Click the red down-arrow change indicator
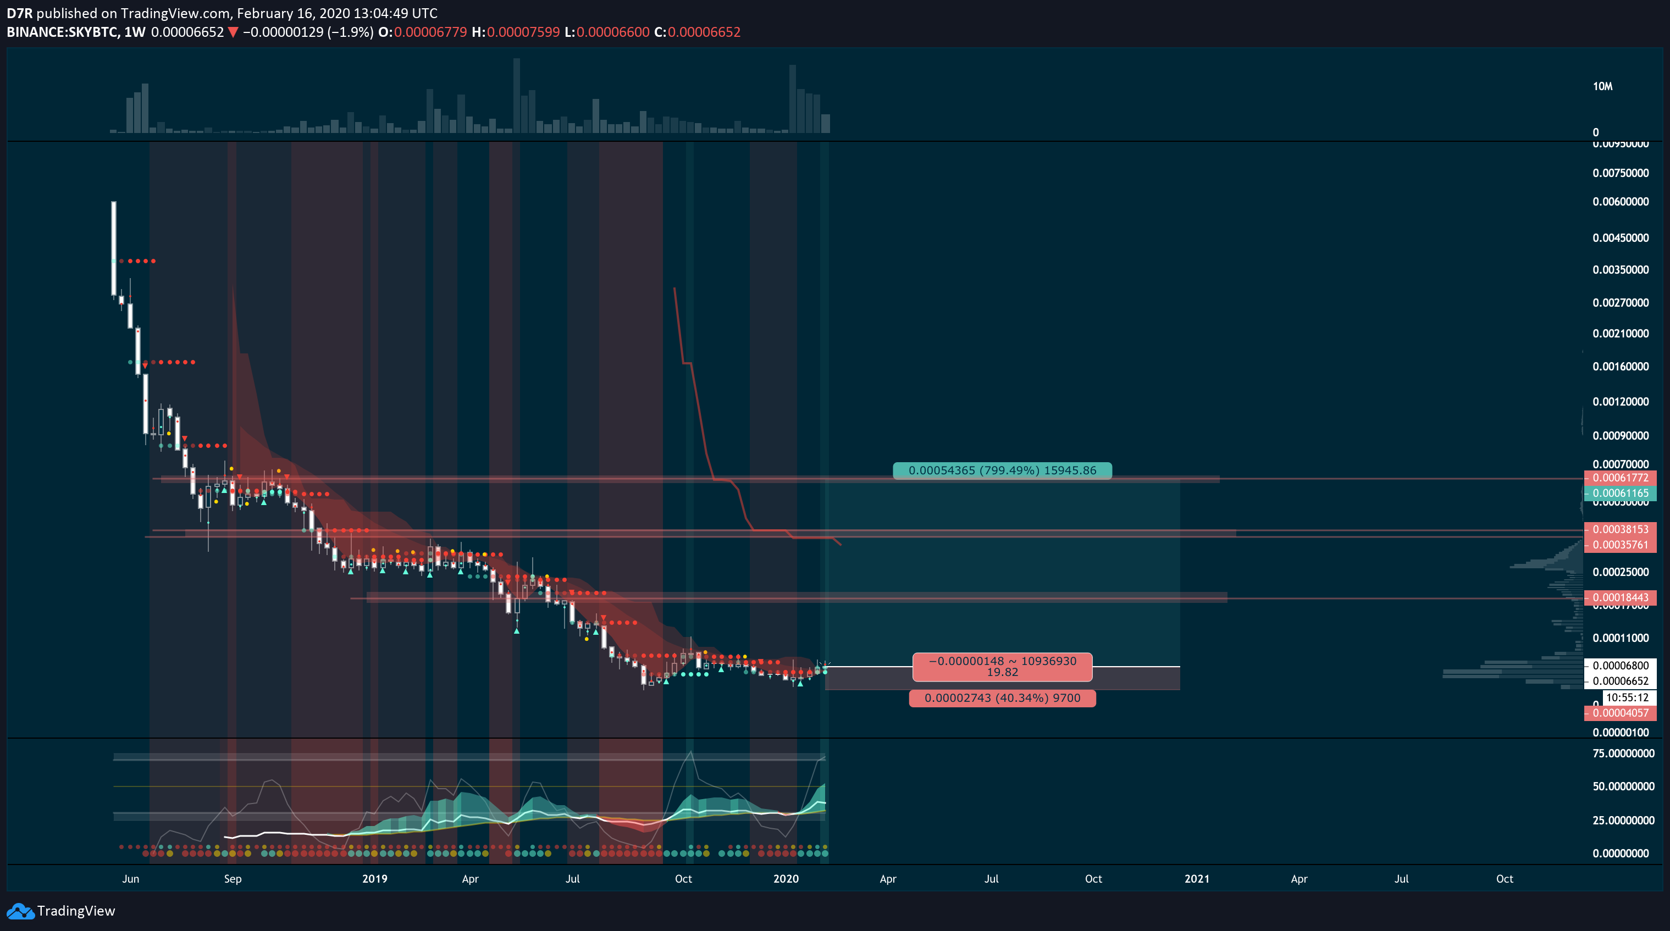 coord(233,32)
